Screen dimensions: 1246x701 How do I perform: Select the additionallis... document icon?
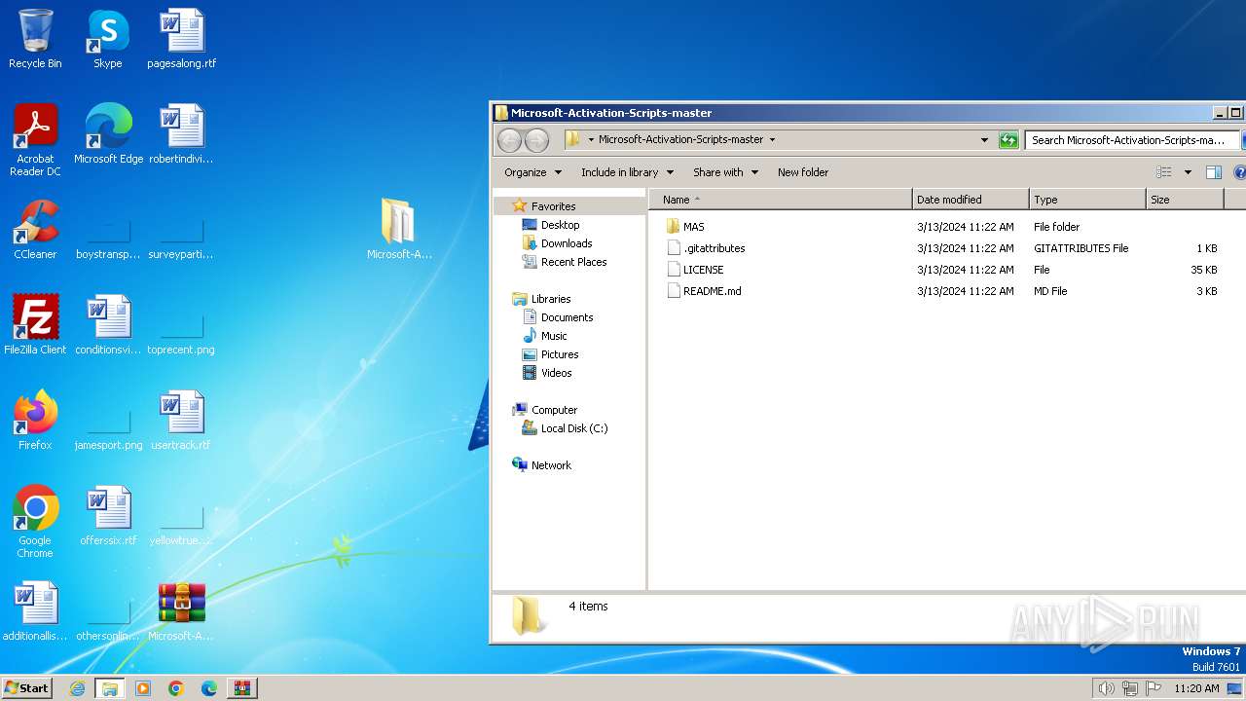(35, 611)
